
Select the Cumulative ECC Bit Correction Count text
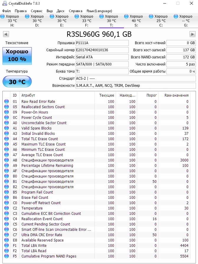pos(51,214)
